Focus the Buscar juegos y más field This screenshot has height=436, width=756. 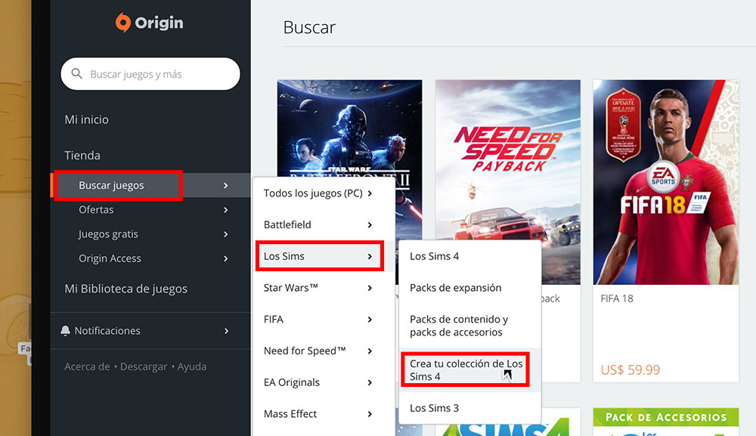coord(150,74)
